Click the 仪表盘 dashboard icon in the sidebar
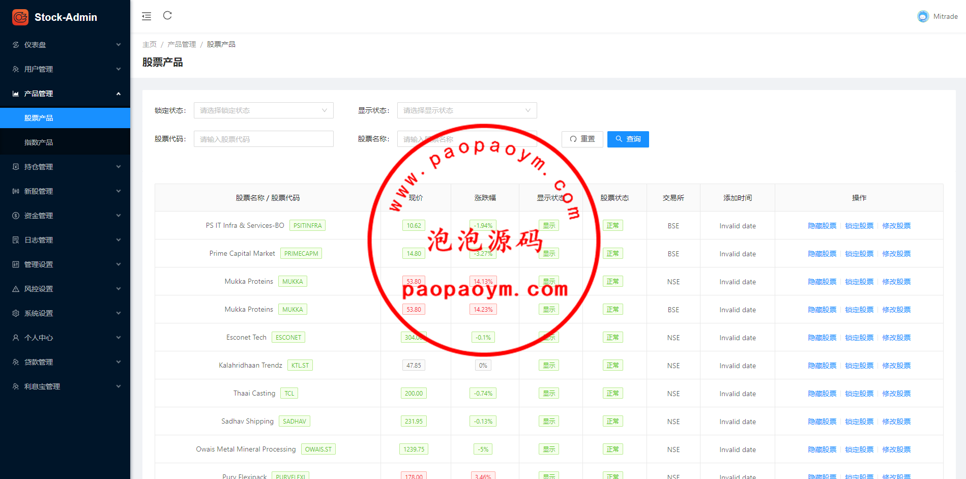The image size is (966, 479). coord(16,45)
